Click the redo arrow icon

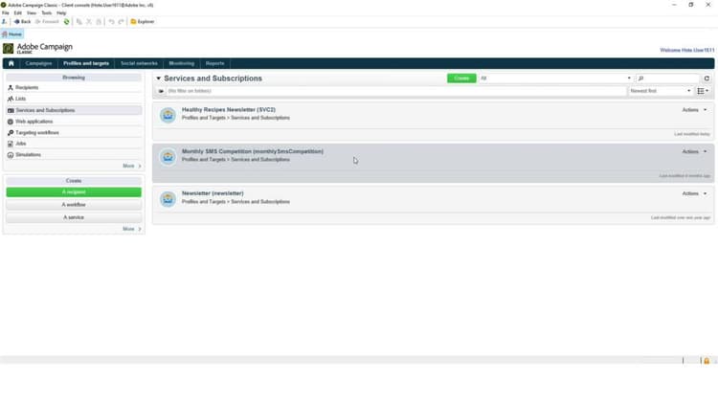click(x=121, y=21)
